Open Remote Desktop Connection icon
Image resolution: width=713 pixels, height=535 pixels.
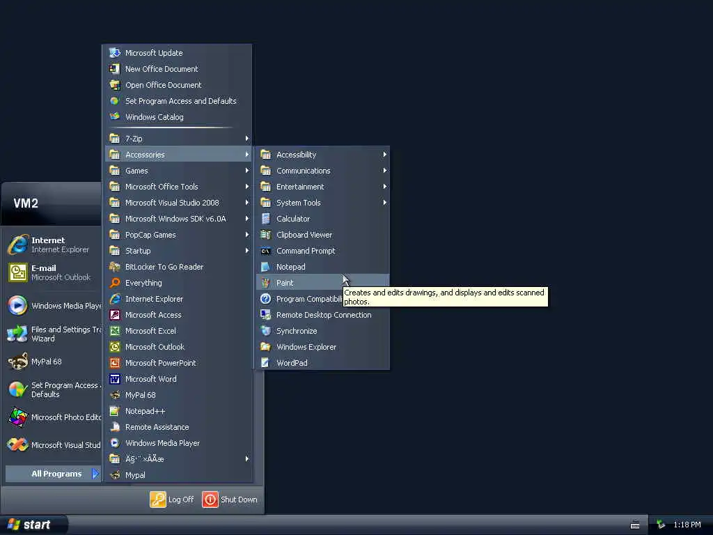265,315
